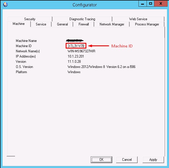Apply the configuration changes
169x168 pixels.
click(153, 160)
